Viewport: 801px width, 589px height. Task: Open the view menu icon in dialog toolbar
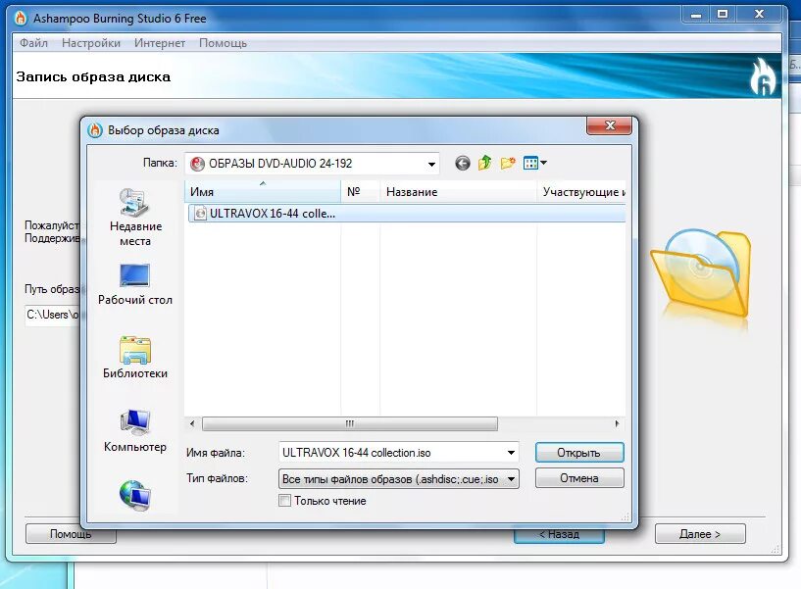coord(535,163)
